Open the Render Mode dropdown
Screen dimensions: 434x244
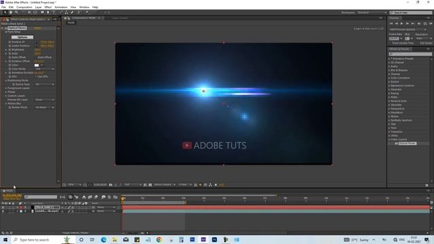click(x=45, y=107)
